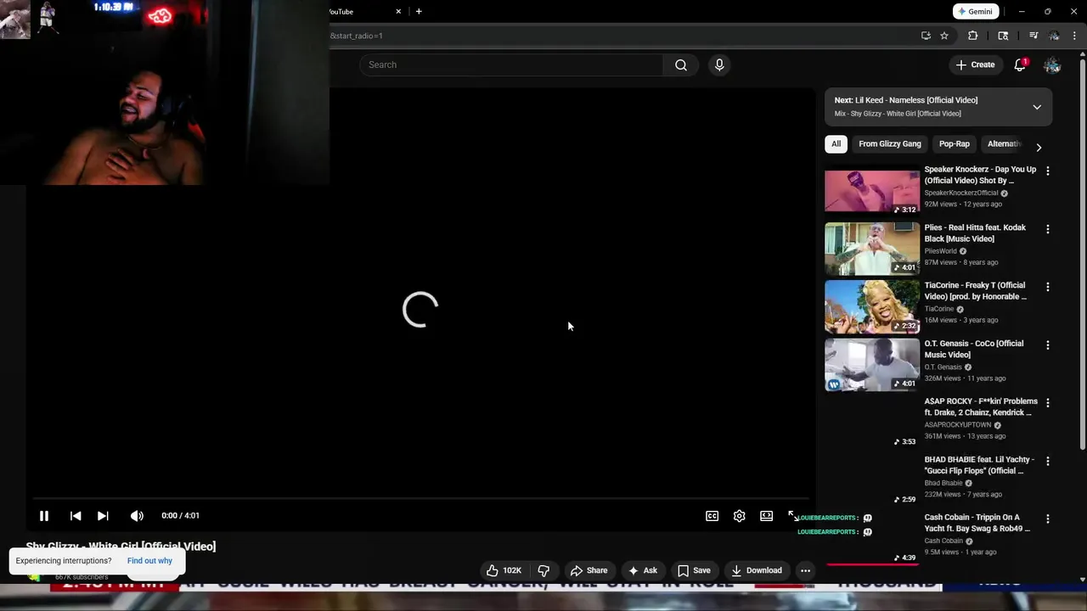Click the Gemini button in Chrome
This screenshot has width=1087, height=611.
pyautogui.click(x=975, y=11)
